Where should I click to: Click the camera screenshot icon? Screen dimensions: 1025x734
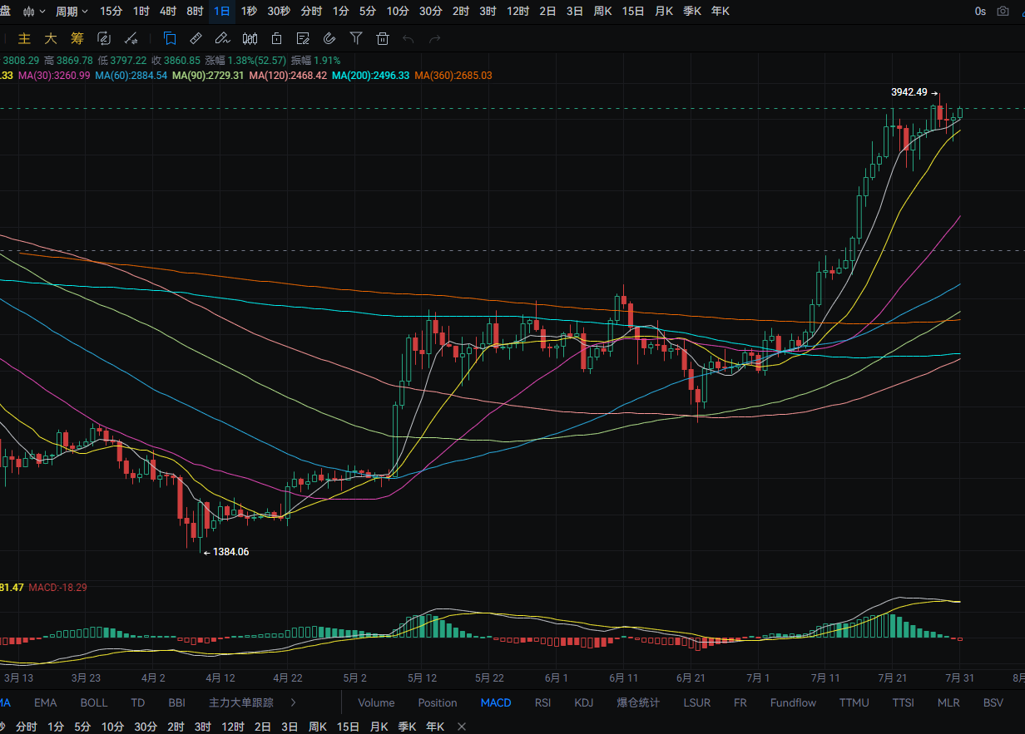tap(1003, 11)
